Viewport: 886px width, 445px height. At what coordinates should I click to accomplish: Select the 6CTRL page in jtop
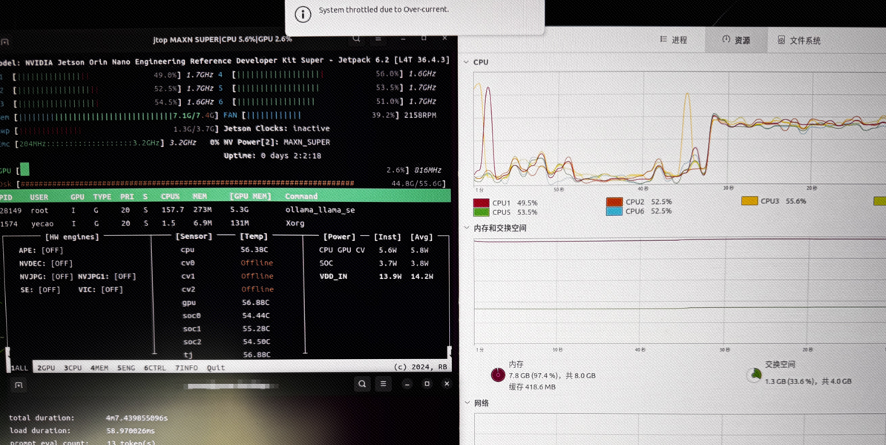155,368
